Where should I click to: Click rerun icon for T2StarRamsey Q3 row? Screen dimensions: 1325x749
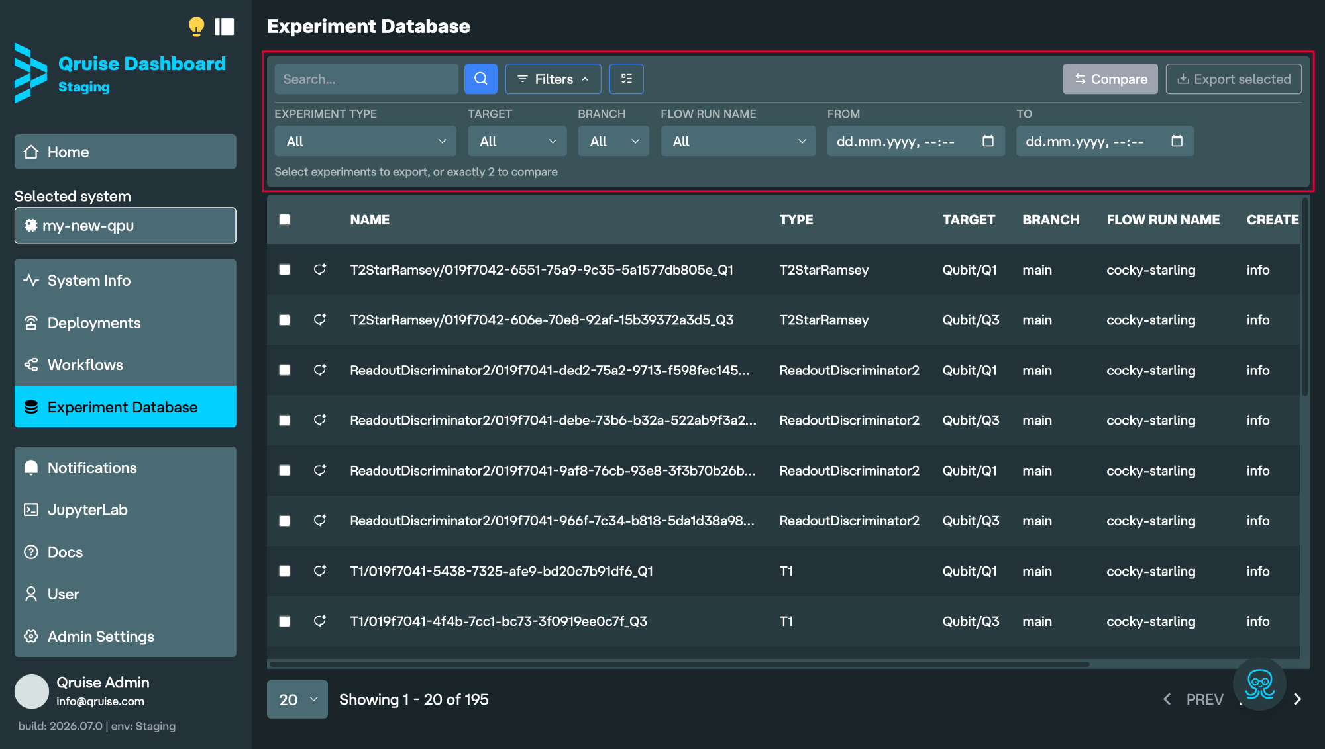320,320
